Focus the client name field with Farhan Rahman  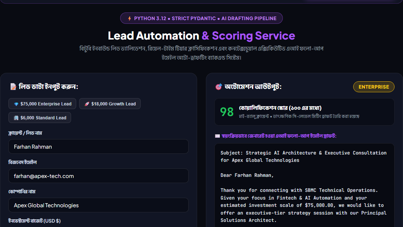pyautogui.click(x=99, y=146)
